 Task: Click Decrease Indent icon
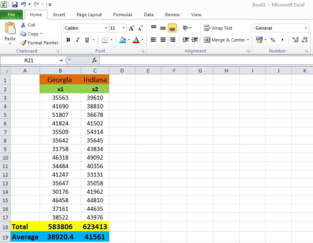click(x=186, y=40)
